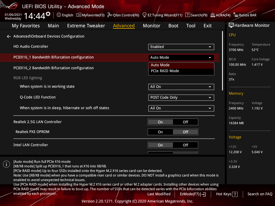Image resolution: width=275 pixels, height=206 pixels.
Task: Select PCIEX16_2 Bandwidth Bifurcation configuration row
Action: coord(110,68)
